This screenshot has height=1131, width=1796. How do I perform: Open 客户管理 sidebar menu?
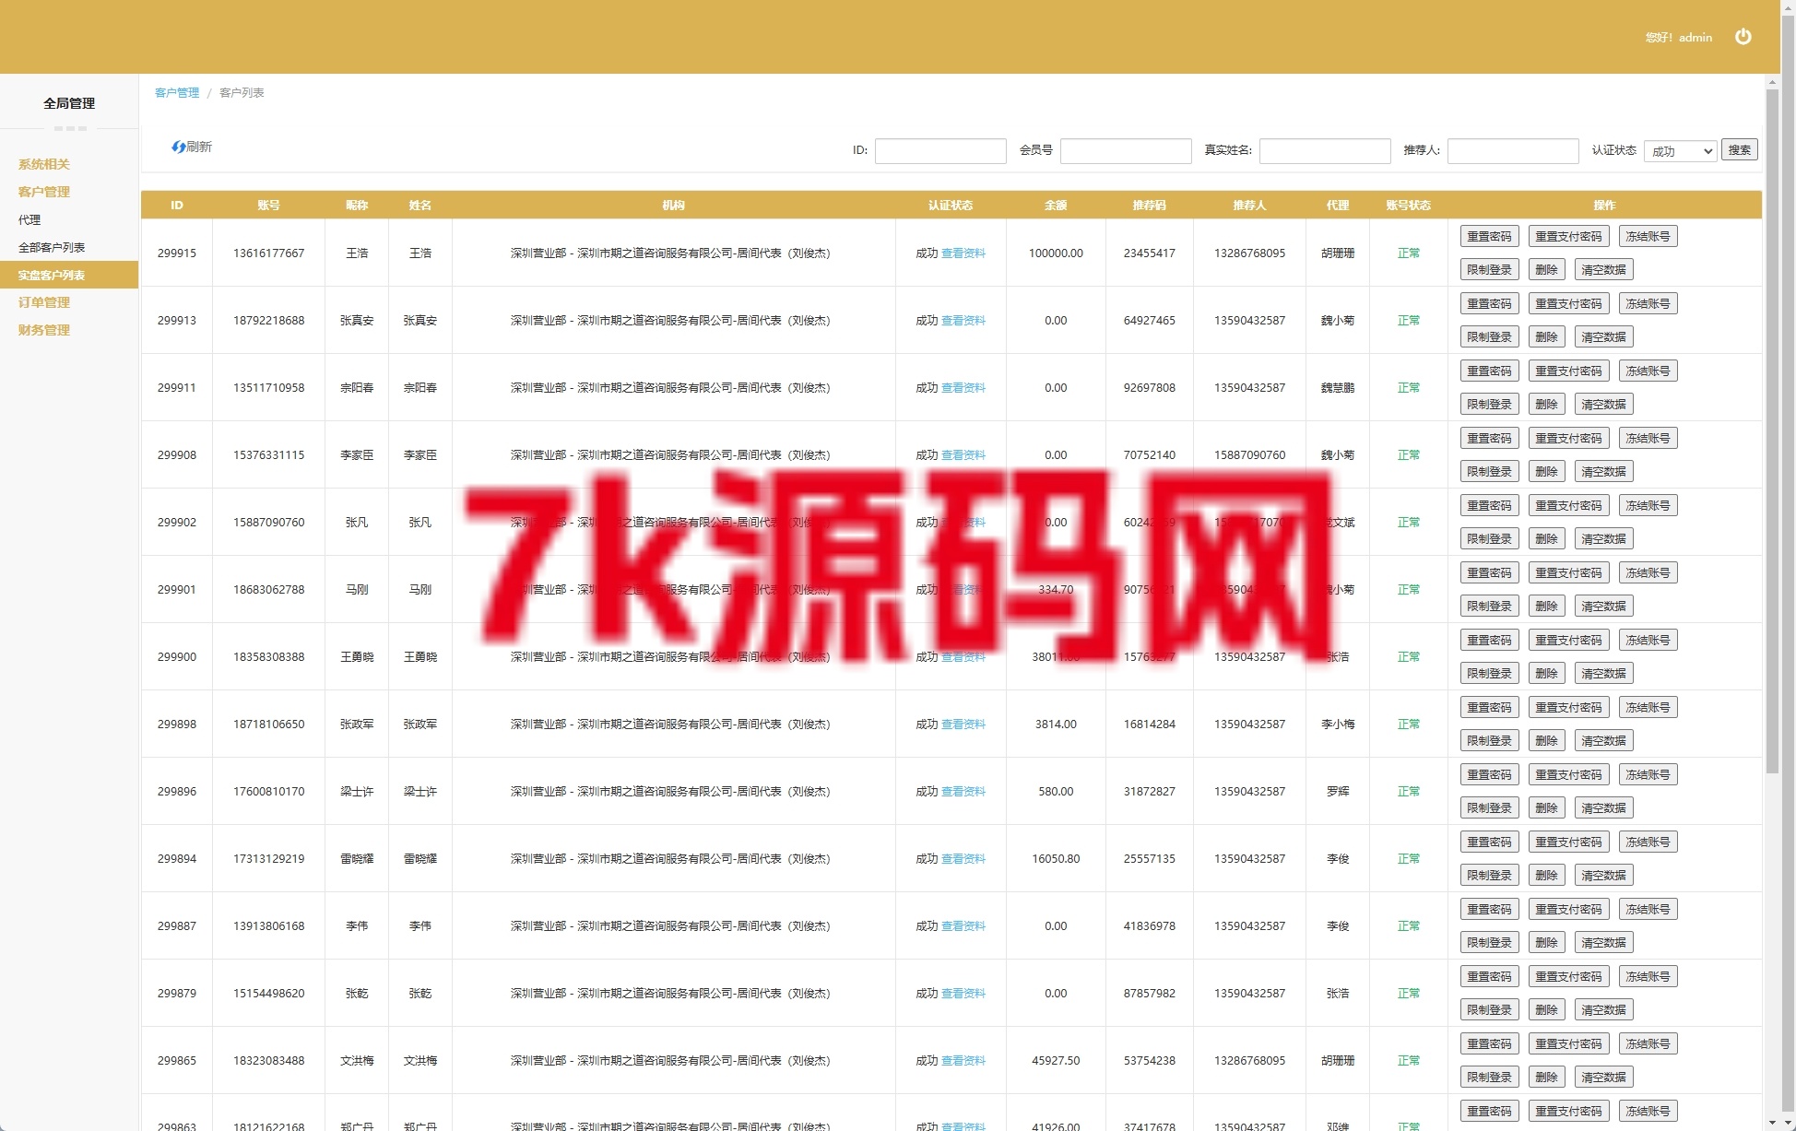(x=44, y=192)
